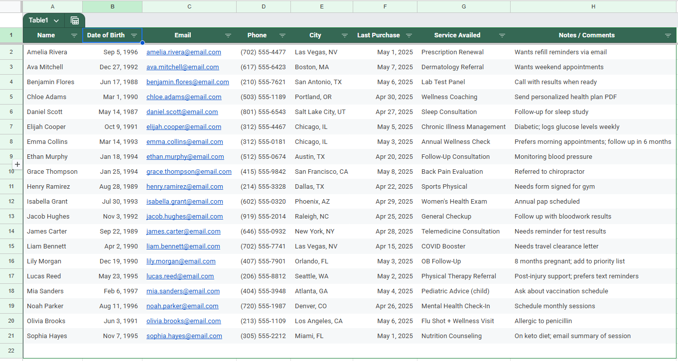Open the Last Purchase filter icon

point(409,35)
